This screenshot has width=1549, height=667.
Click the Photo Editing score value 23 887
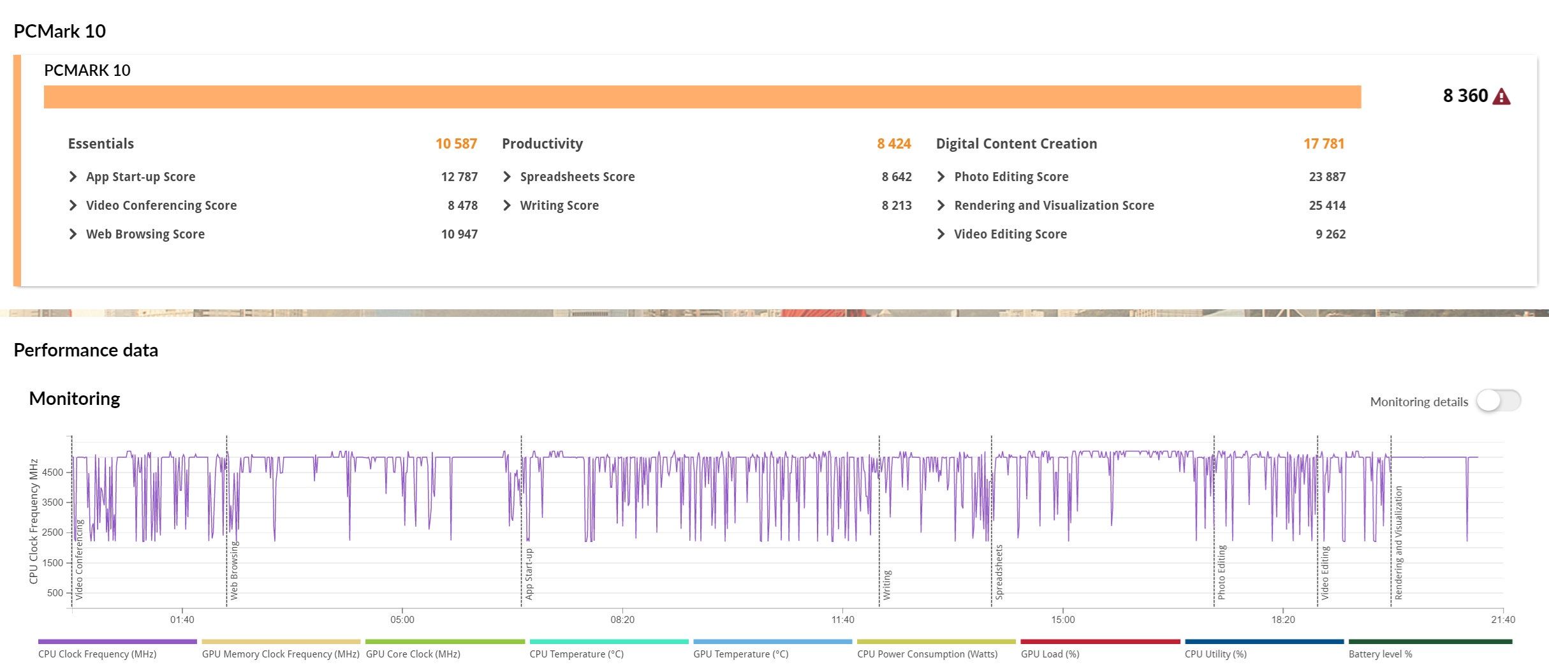point(1327,177)
